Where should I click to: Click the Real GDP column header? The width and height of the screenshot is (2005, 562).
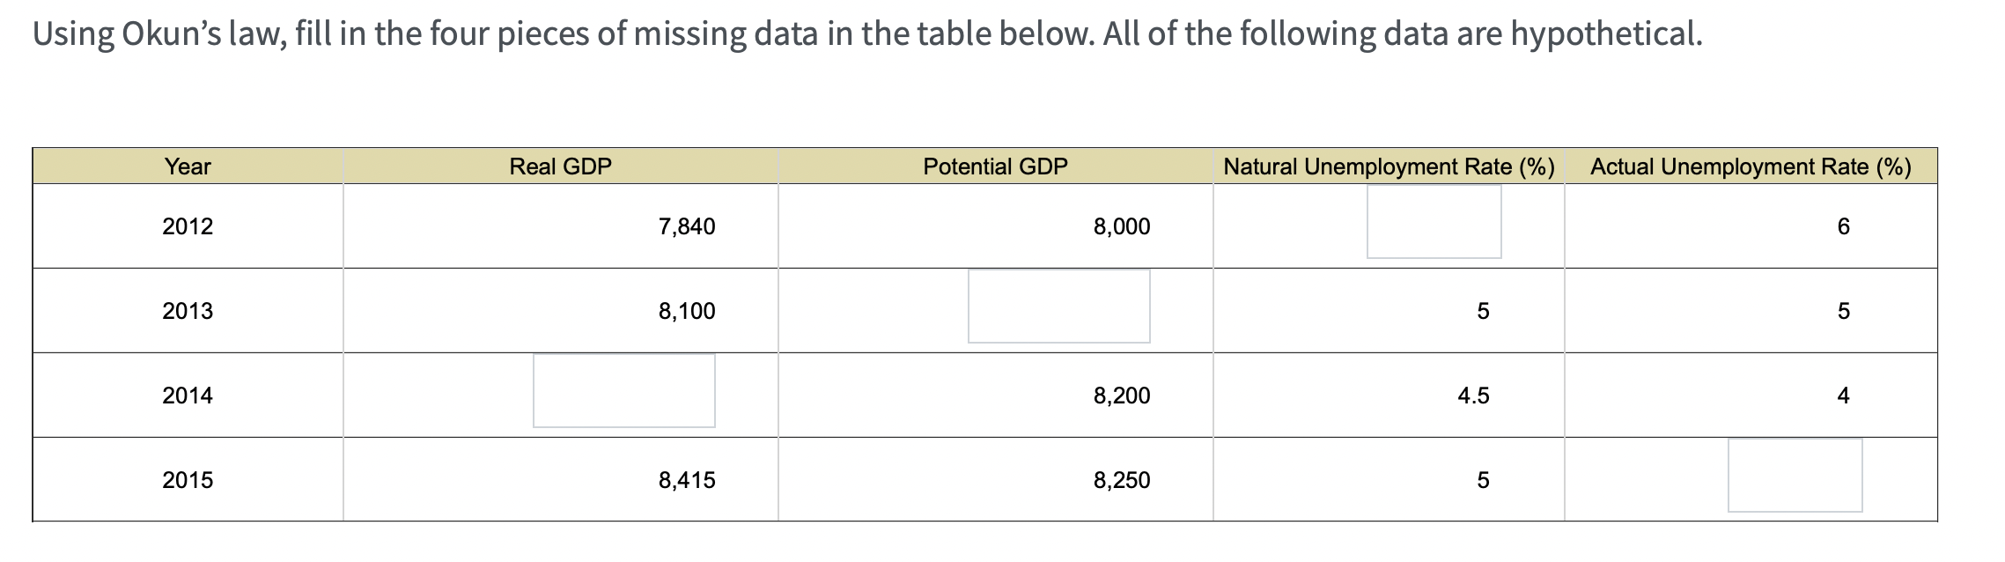[561, 166]
